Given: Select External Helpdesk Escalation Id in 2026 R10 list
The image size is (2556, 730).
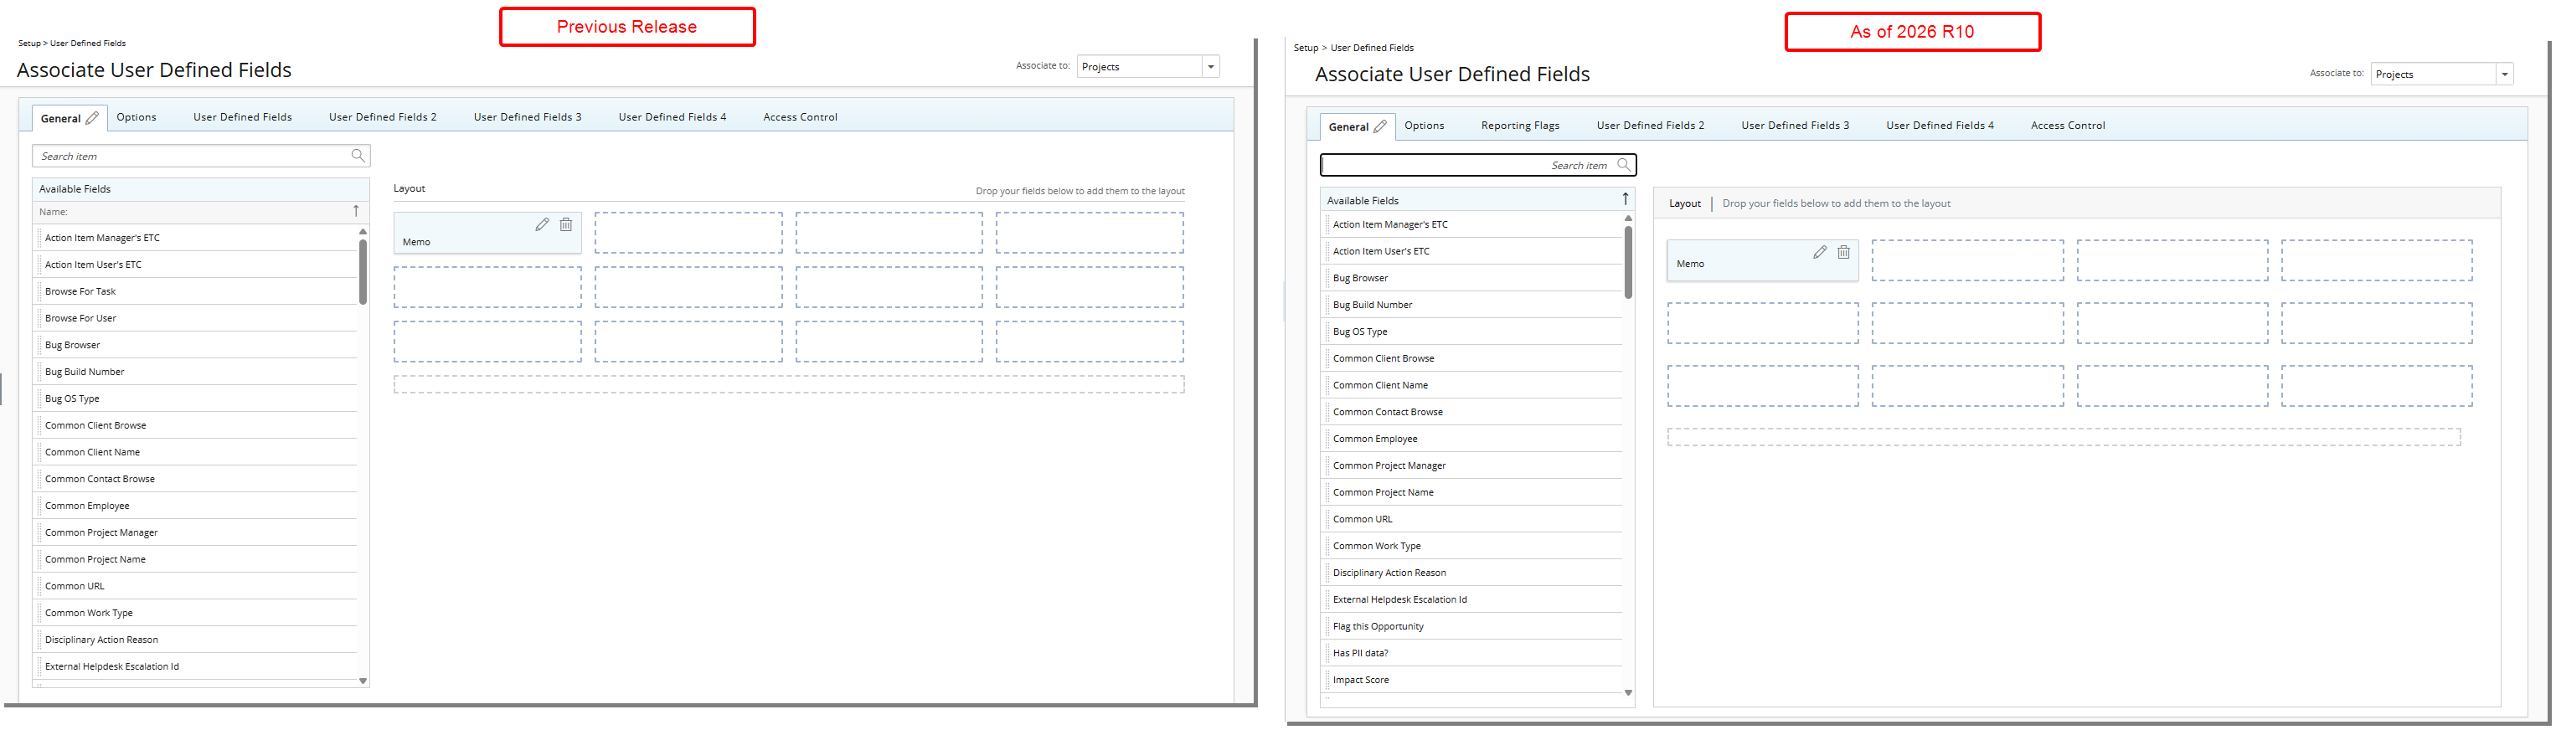Looking at the screenshot, I should (1473, 599).
